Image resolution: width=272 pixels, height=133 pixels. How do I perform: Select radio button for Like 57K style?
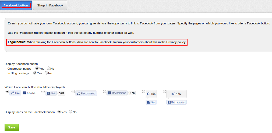43,91
